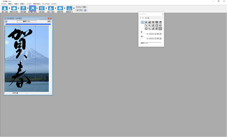This screenshot has height=137, width=227.
Task: Click the folder icon to open back design
Action: tap(14, 8)
